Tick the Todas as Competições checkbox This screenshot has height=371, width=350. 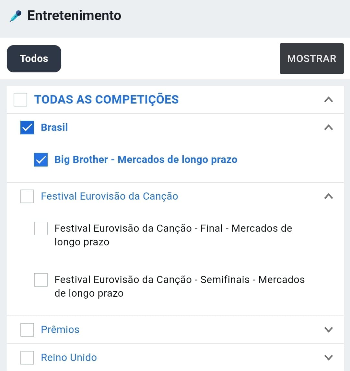pos(20,100)
